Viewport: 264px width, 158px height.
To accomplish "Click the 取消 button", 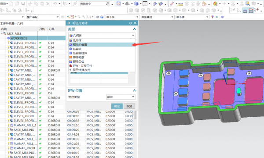I will (129, 106).
